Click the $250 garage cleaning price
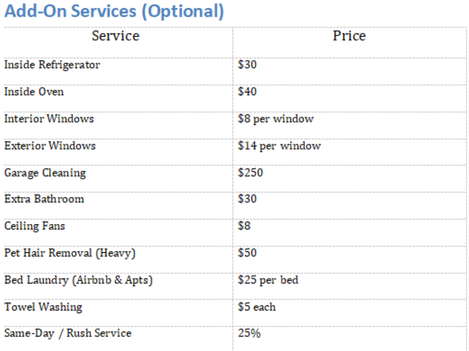Viewport: 469px width, 351px height. point(251,173)
